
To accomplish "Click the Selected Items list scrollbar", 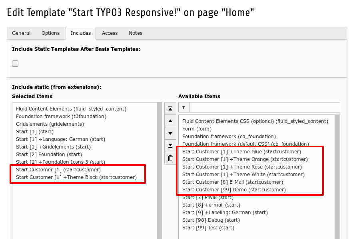I will coord(160,171).
